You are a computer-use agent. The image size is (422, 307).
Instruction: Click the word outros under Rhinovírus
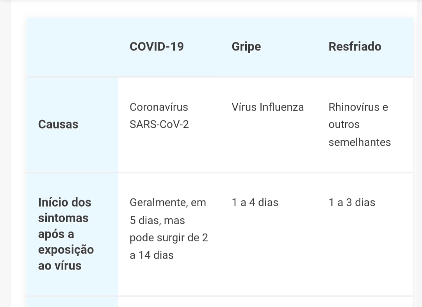coord(344,125)
